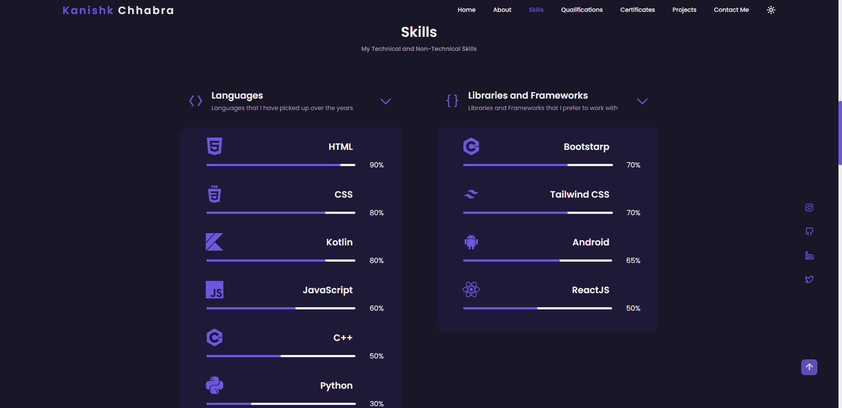
Task: Click the Android robot icon
Action: (471, 242)
